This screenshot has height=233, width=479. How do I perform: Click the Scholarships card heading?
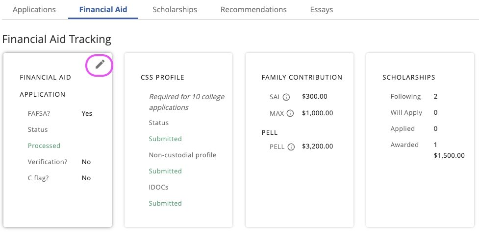tap(409, 77)
